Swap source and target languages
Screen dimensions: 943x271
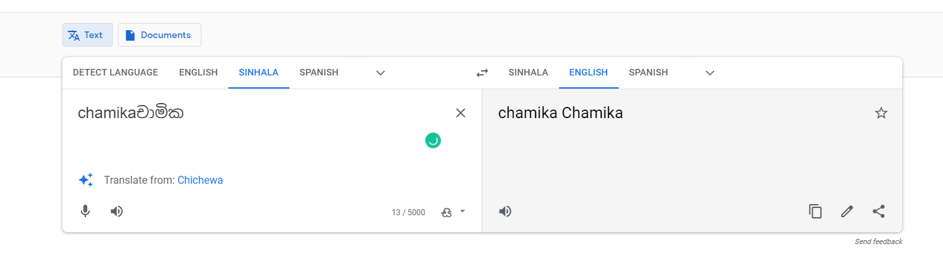pos(482,73)
